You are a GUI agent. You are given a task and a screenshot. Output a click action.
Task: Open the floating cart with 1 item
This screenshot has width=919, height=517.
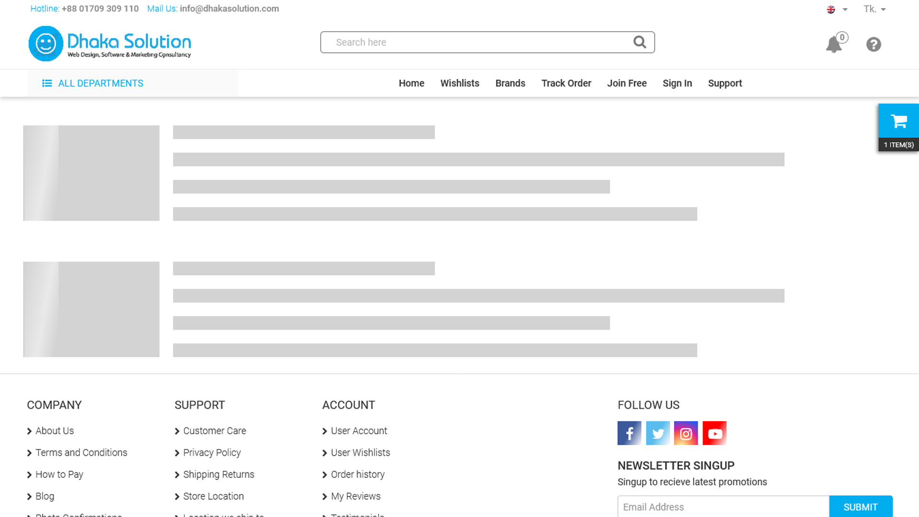(x=898, y=128)
